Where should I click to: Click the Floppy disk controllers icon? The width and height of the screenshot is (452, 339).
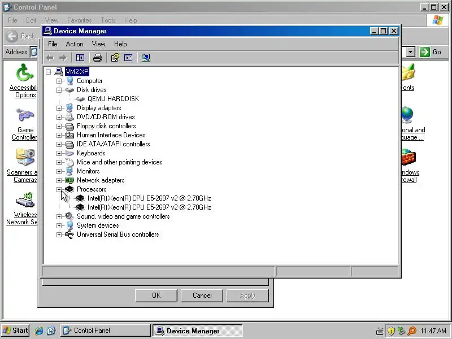coord(69,126)
